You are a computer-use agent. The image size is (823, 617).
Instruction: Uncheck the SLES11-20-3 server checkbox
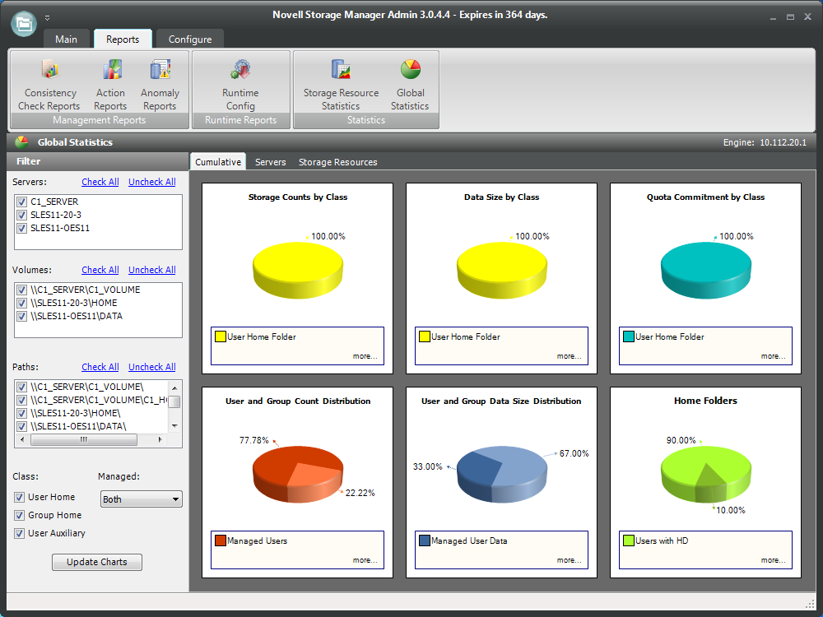(21, 215)
